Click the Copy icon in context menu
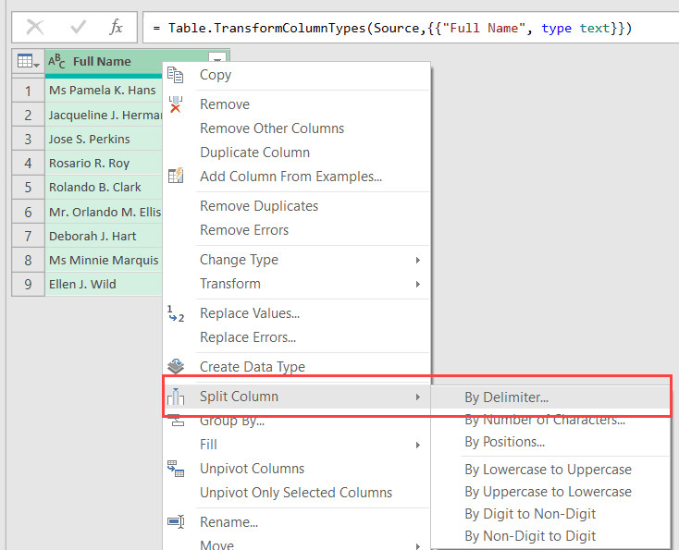Screen dimensions: 679x550 pos(176,75)
